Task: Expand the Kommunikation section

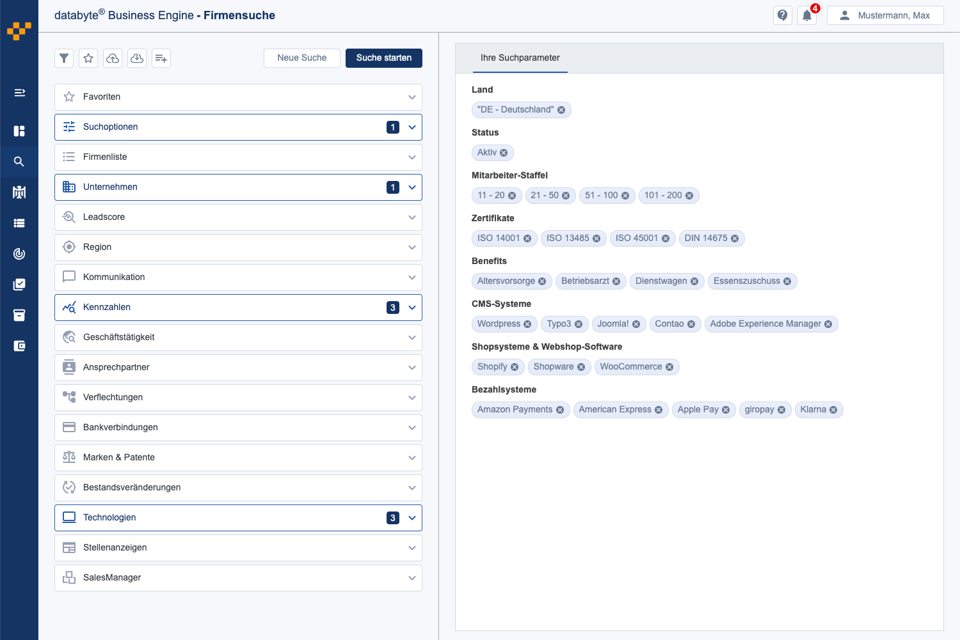Action: point(238,277)
